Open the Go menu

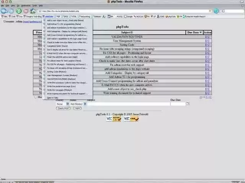tap(18, 6)
